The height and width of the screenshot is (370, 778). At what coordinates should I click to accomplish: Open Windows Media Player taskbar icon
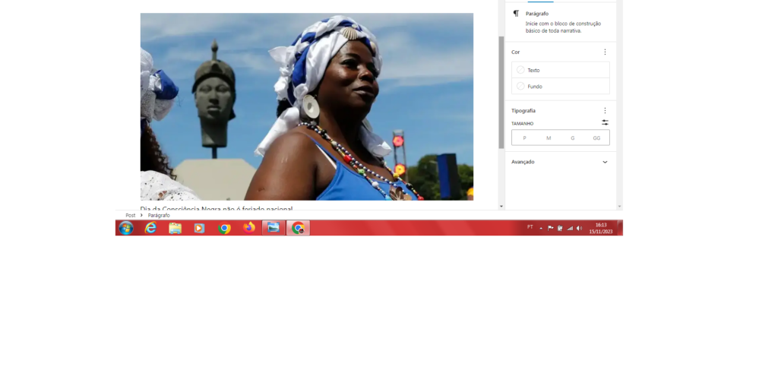199,228
